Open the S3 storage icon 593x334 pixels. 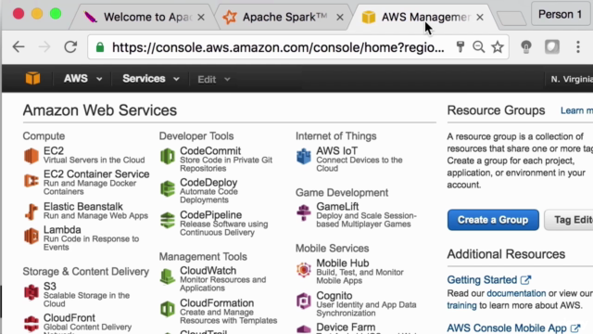click(x=32, y=292)
